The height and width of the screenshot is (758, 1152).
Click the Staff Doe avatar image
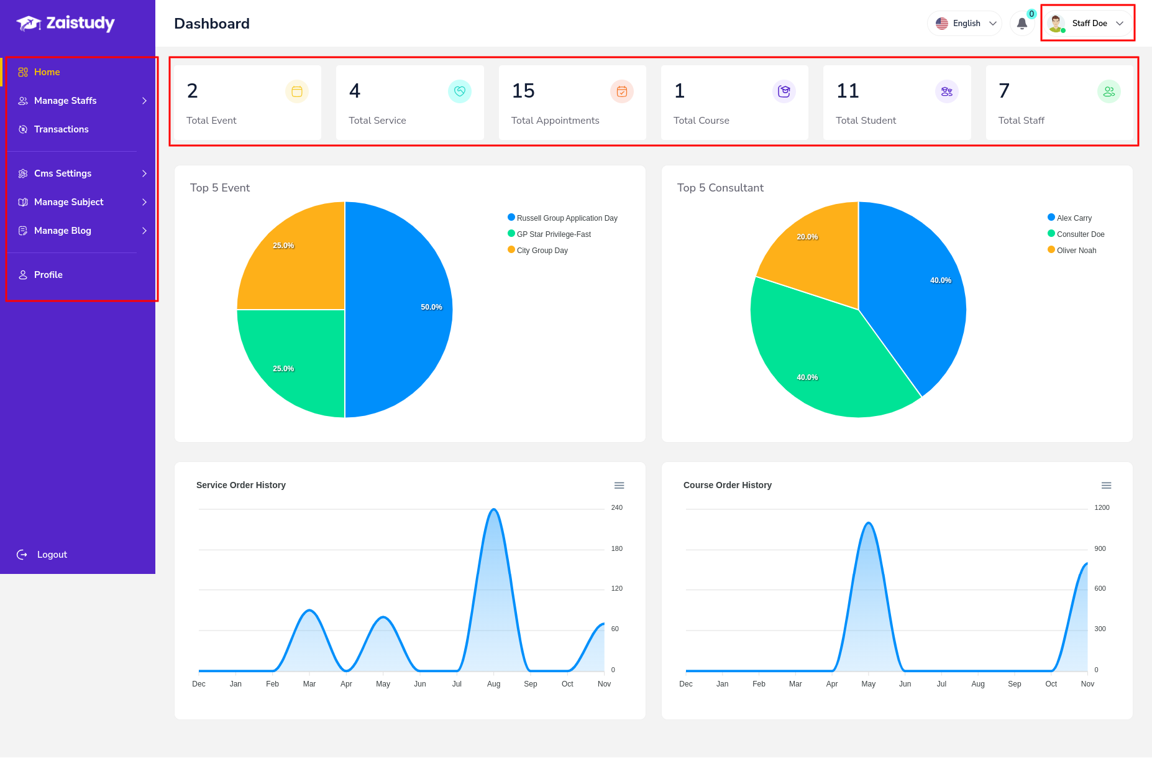[1056, 24]
